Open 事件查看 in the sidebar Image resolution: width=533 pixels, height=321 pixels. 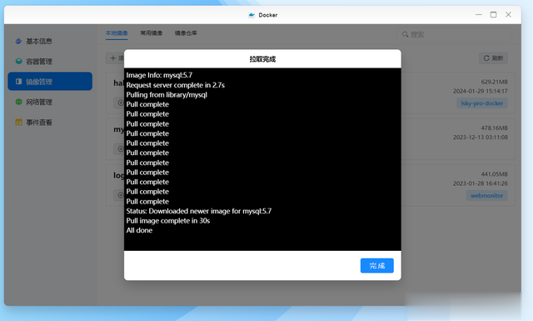50,123
